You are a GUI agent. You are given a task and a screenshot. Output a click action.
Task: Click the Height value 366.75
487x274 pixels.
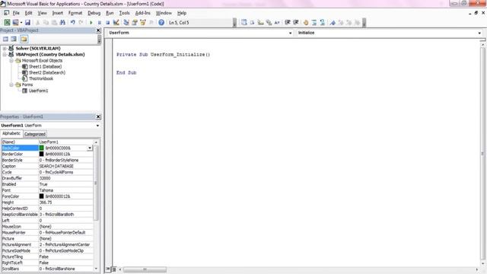46,202
